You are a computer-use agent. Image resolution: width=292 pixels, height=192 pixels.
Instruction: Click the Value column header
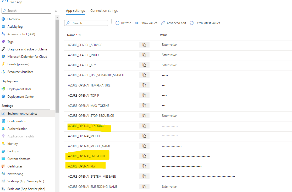point(164,35)
